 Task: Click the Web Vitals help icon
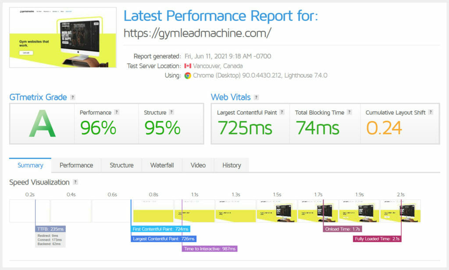(256, 97)
